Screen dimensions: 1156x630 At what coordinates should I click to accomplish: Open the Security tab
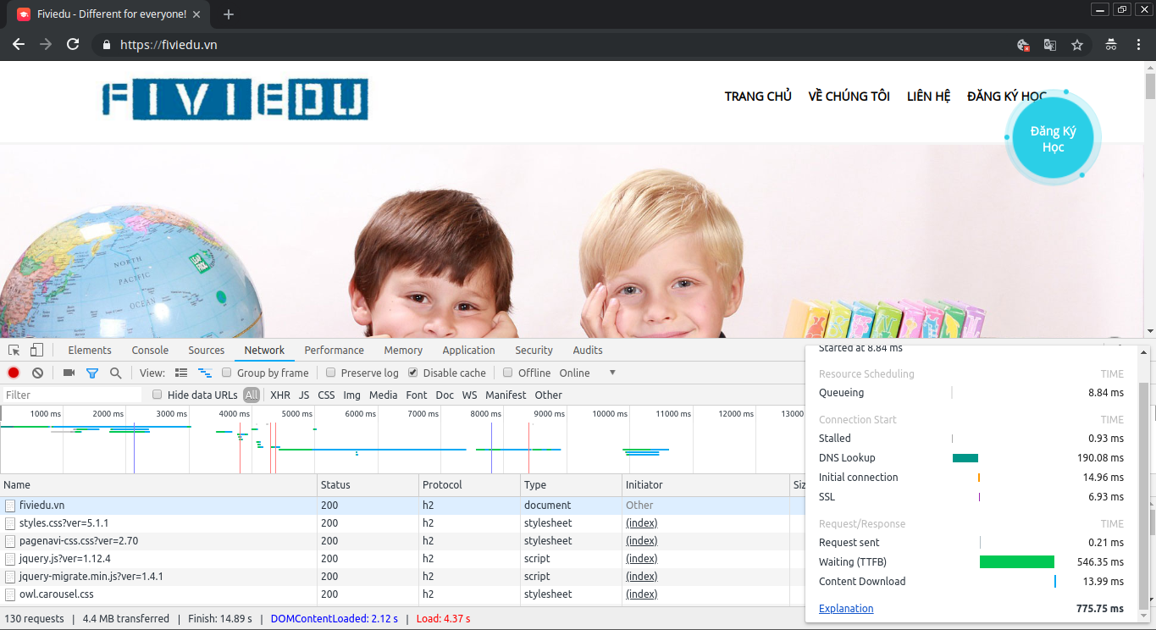[534, 351]
